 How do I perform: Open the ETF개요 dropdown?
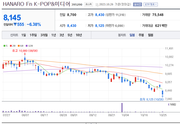(x=151, y=5)
